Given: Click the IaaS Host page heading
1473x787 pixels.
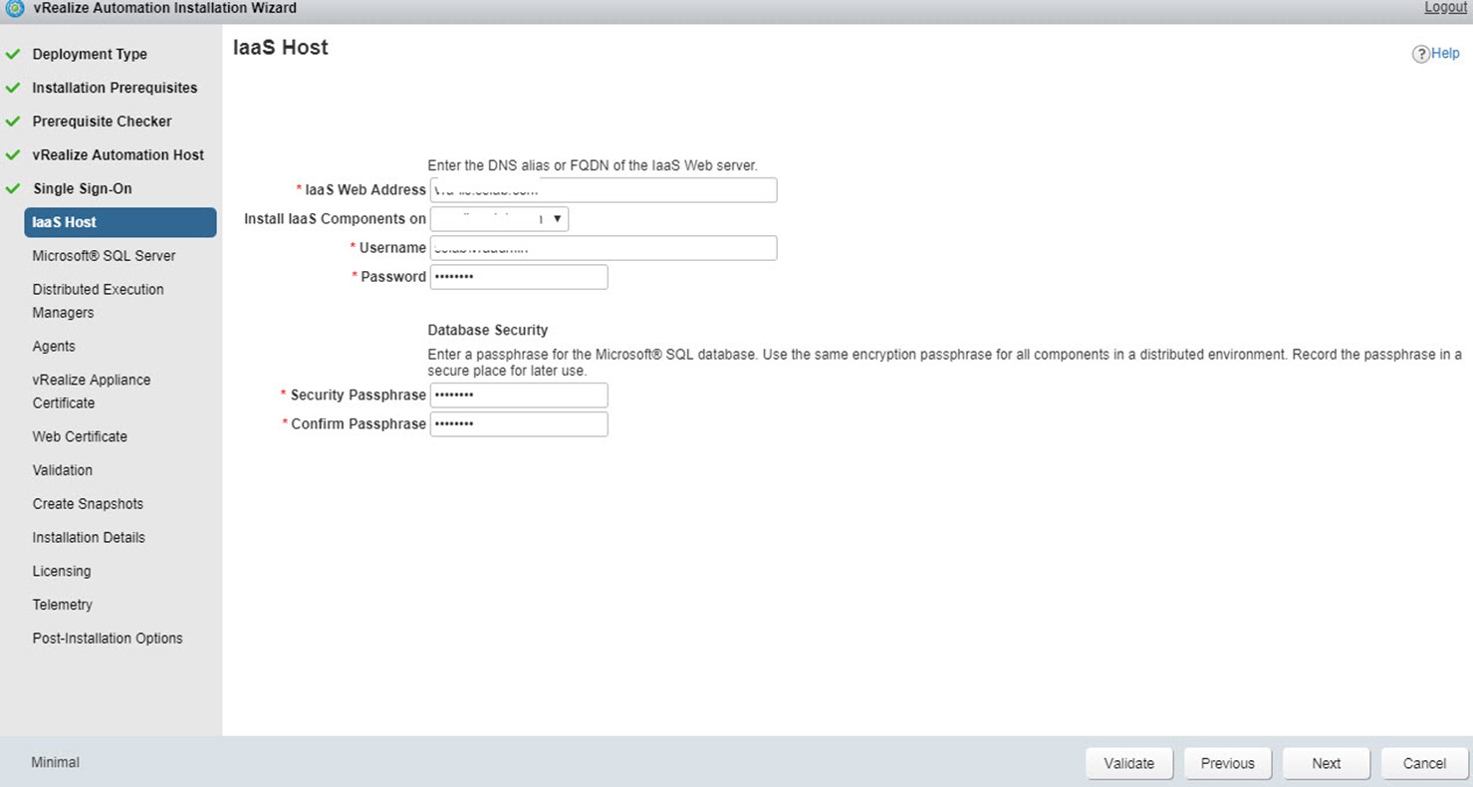Looking at the screenshot, I should [x=280, y=48].
